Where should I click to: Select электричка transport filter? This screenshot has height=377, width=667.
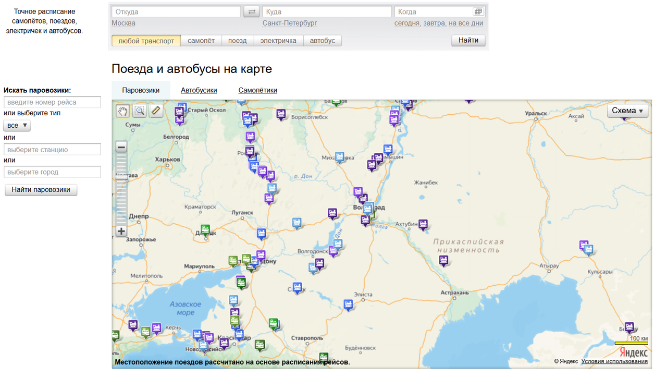[x=278, y=41]
